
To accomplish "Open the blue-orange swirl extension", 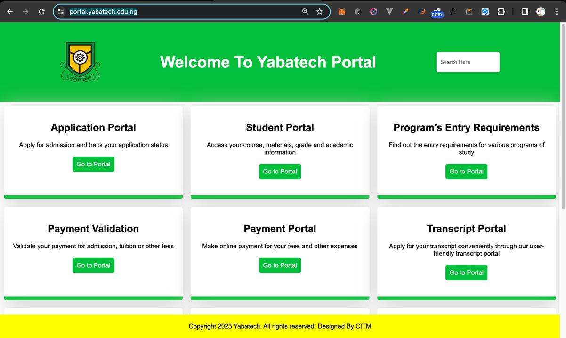I will (x=421, y=11).
